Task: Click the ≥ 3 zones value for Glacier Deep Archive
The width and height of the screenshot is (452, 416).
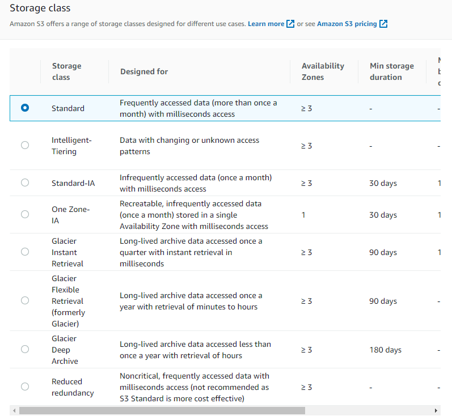Action: point(306,350)
